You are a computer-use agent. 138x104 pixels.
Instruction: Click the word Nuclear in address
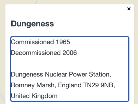tap(56, 74)
